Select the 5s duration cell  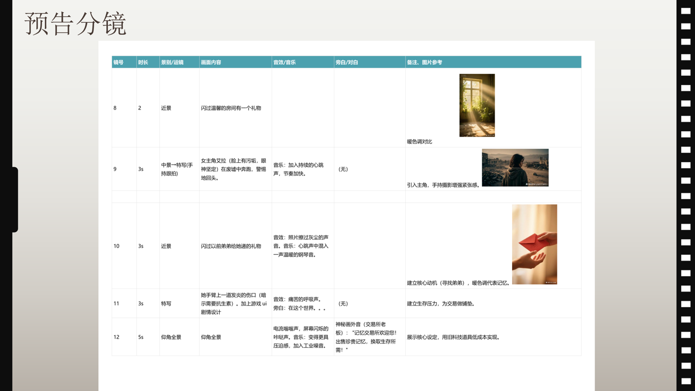point(148,337)
